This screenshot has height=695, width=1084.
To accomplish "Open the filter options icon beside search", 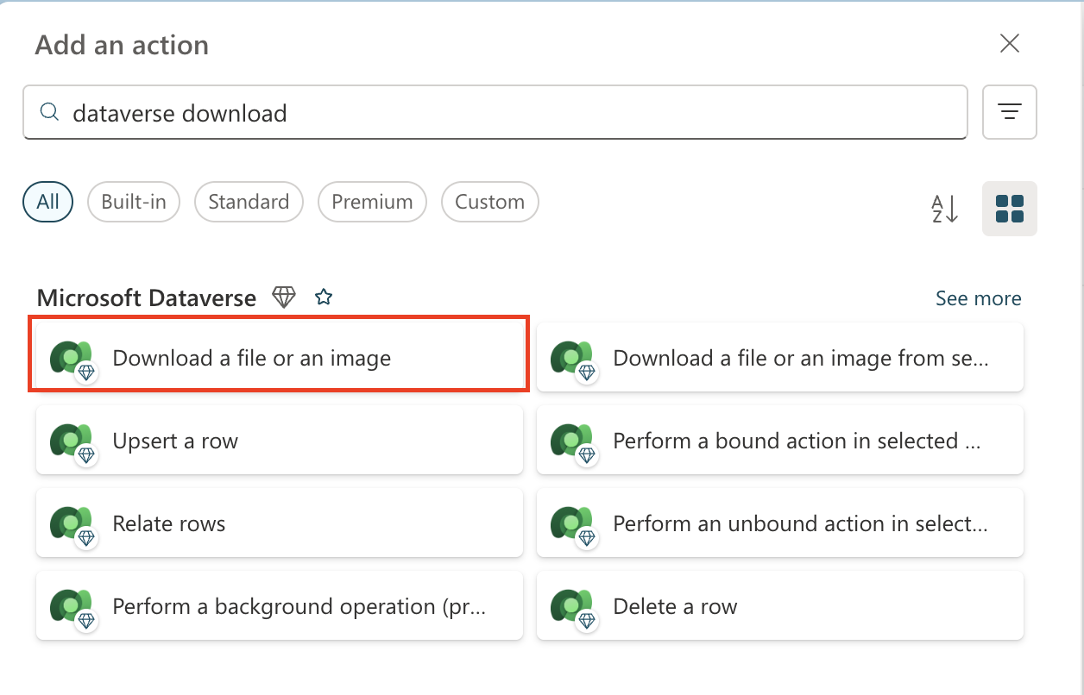I will tap(1009, 112).
